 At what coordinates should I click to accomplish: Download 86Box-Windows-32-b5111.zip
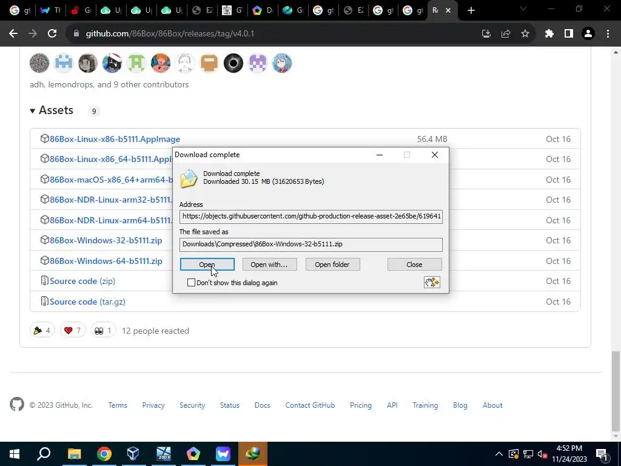coord(106,240)
